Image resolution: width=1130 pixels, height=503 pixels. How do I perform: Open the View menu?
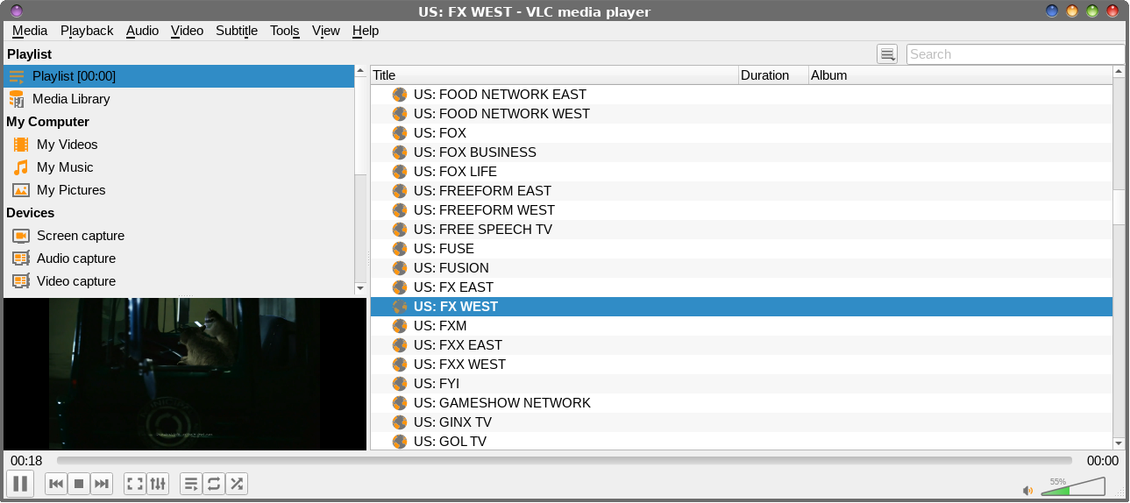(325, 31)
